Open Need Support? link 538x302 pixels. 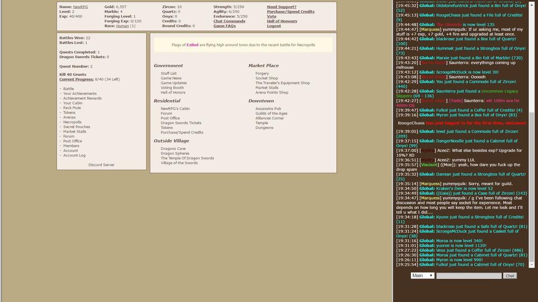pos(281,7)
